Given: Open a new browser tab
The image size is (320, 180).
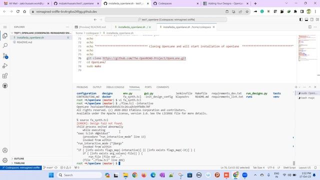Looking at the screenshot, I should coord(255,3).
